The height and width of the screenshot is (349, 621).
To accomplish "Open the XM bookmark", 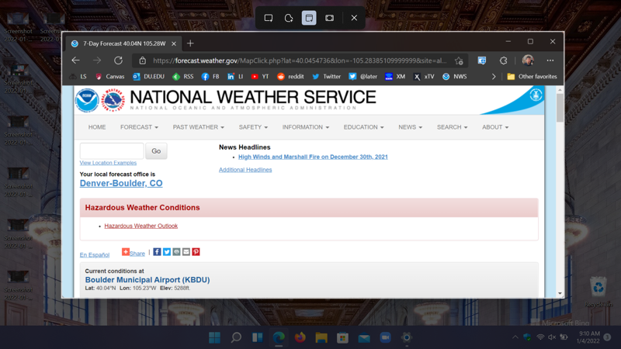I will [x=395, y=77].
